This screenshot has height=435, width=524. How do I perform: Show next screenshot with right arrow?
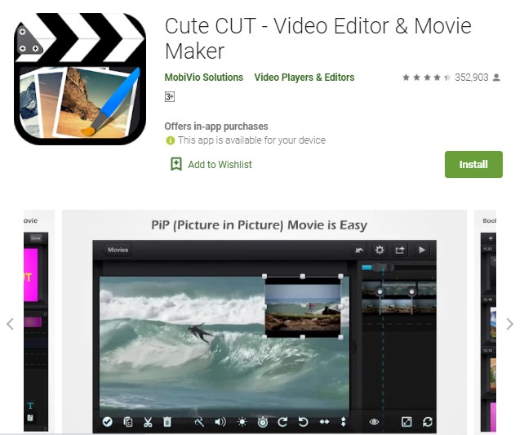coord(509,324)
